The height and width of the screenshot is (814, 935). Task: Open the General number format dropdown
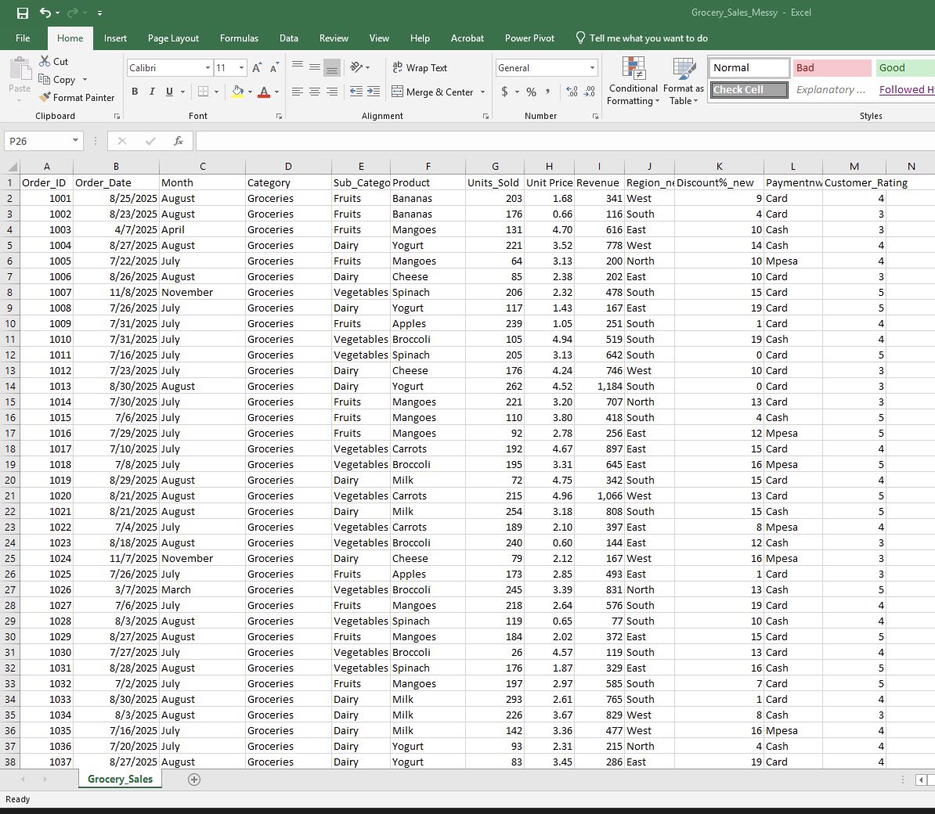(x=592, y=68)
